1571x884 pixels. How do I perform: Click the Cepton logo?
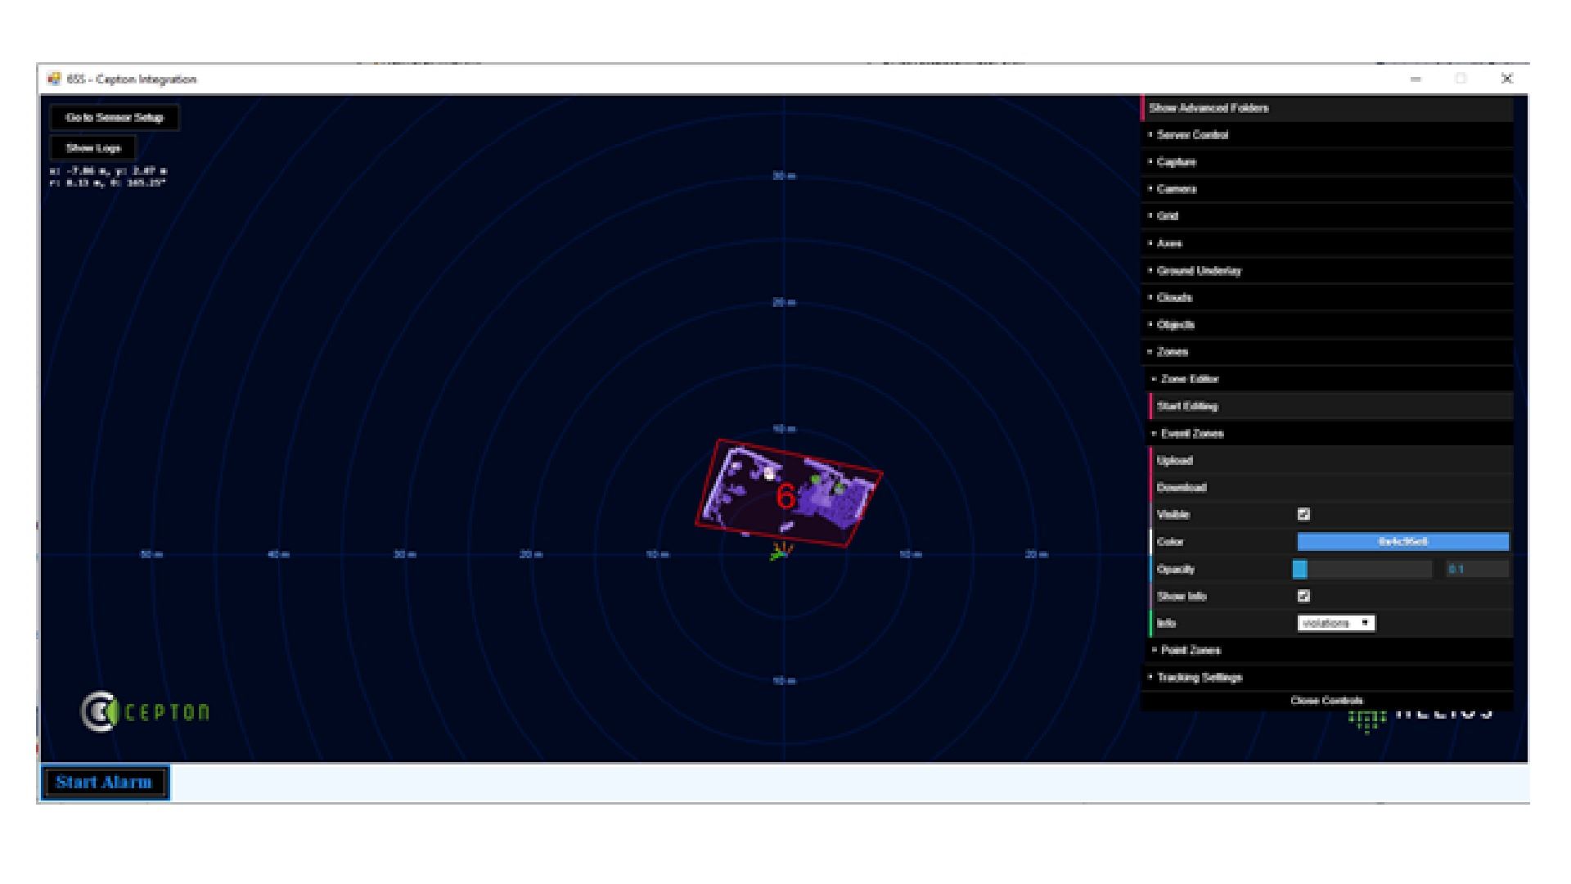click(146, 711)
